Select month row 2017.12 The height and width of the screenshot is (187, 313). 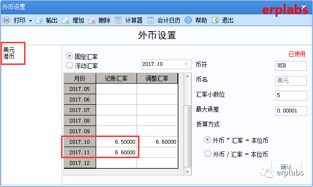pyautogui.click(x=80, y=163)
